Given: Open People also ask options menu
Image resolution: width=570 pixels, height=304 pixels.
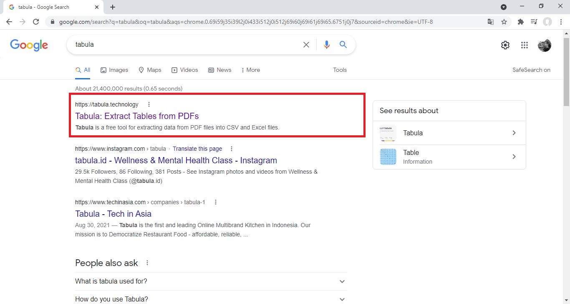Looking at the screenshot, I should click(x=147, y=263).
